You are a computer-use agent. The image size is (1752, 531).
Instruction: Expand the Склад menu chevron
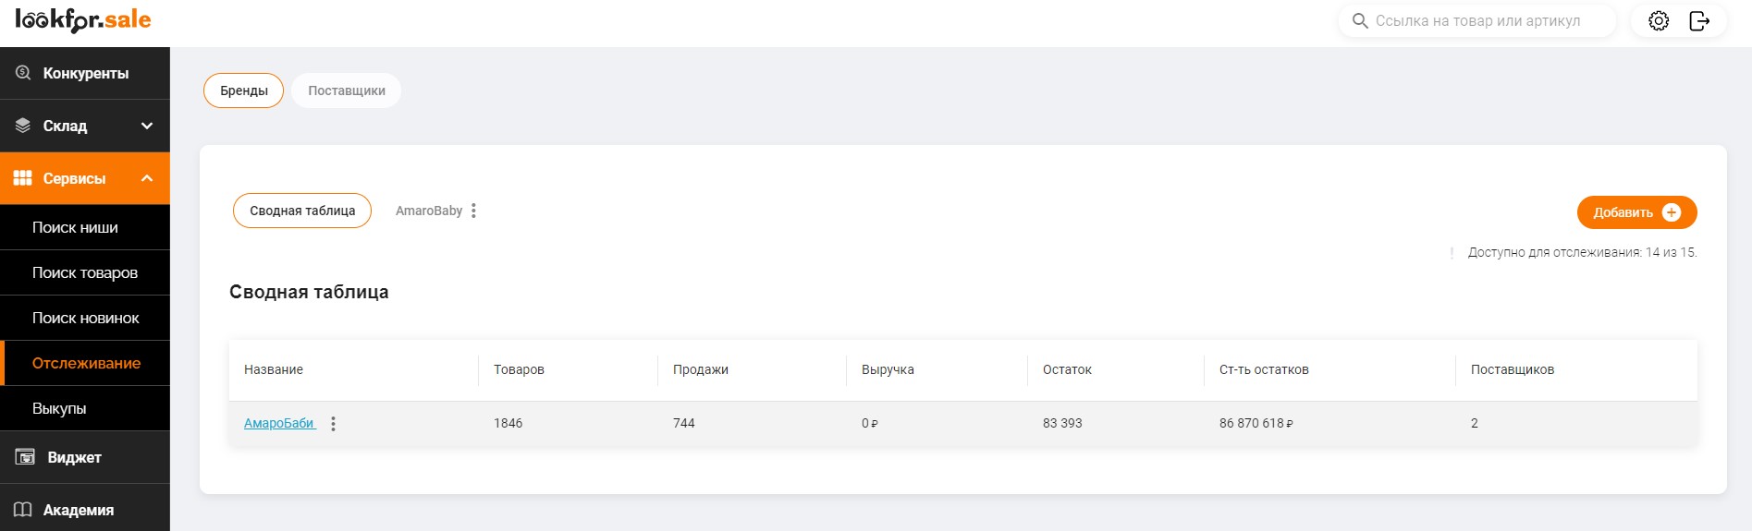pos(147,126)
